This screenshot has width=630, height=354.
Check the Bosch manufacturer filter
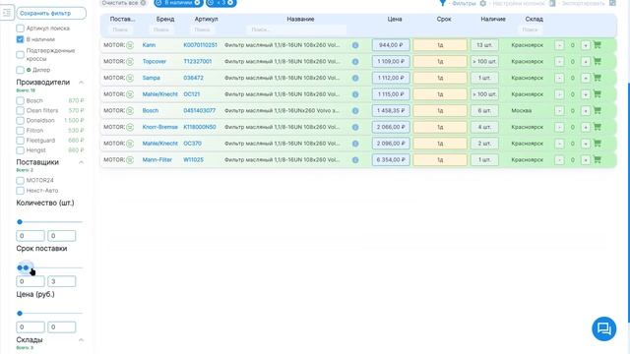[x=20, y=100]
